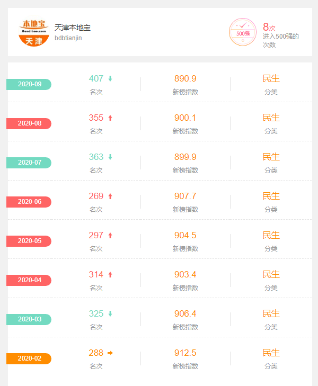Image resolution: width=318 pixels, height=386 pixels.
Task: Click the up arrow beside rank 269
Action: [x=110, y=196]
